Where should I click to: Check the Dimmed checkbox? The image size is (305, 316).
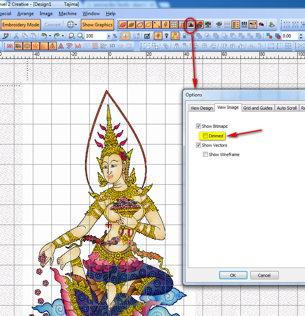[205, 136]
